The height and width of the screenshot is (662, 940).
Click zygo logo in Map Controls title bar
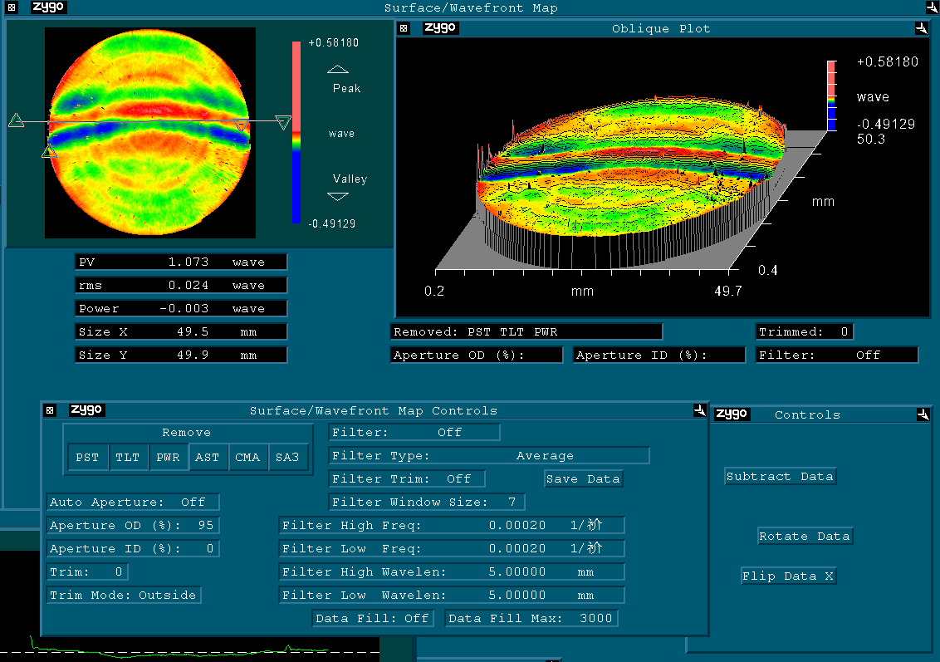pyautogui.click(x=86, y=409)
